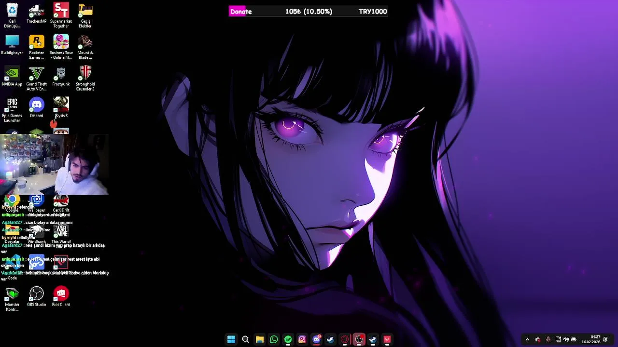Open Discord from the taskbar

[x=316, y=339]
